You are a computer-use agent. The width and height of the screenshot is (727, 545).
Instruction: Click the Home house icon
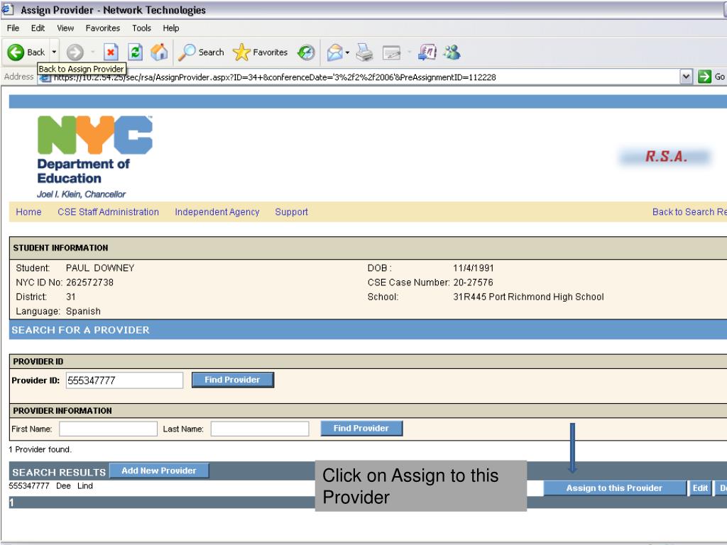click(x=159, y=53)
